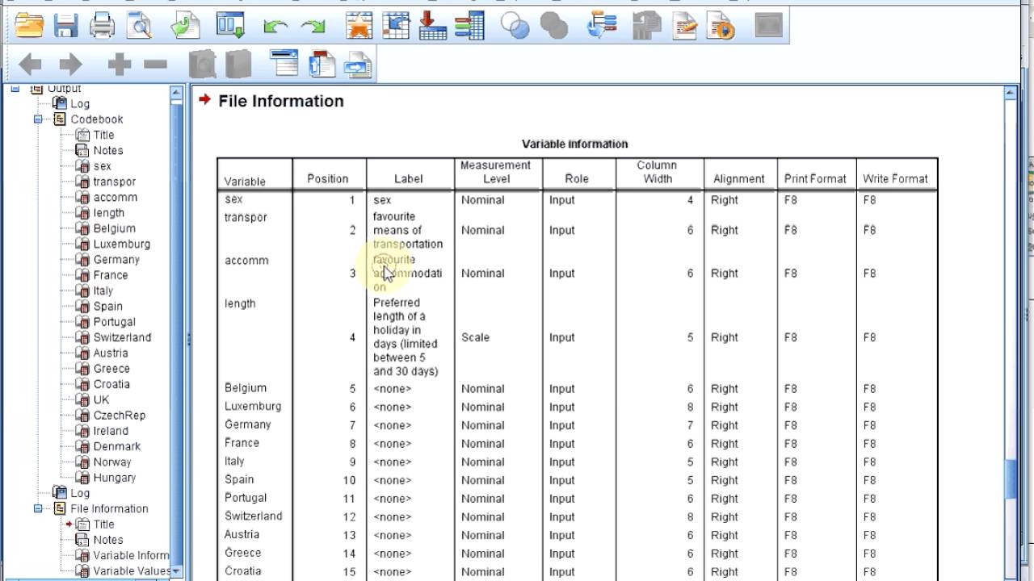Select Variable Values outline item

[132, 571]
